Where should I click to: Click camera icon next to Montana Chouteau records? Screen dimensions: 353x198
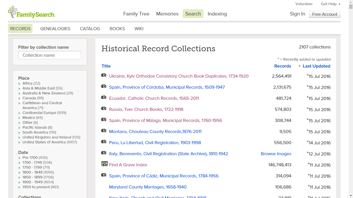104,131
